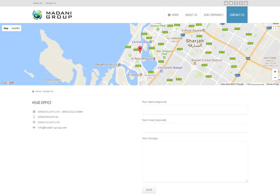Click the Sharjah city label on the map

click(195, 43)
